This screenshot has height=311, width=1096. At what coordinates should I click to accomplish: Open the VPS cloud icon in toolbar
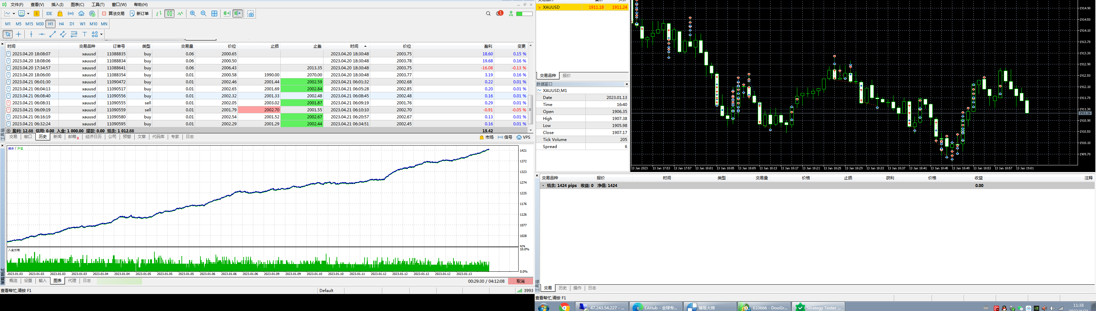[x=81, y=14]
